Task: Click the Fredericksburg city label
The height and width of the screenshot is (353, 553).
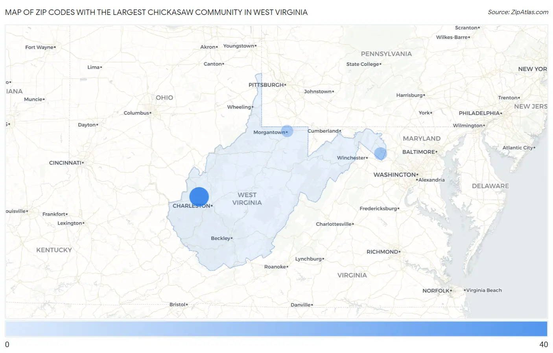Action: tap(378, 209)
